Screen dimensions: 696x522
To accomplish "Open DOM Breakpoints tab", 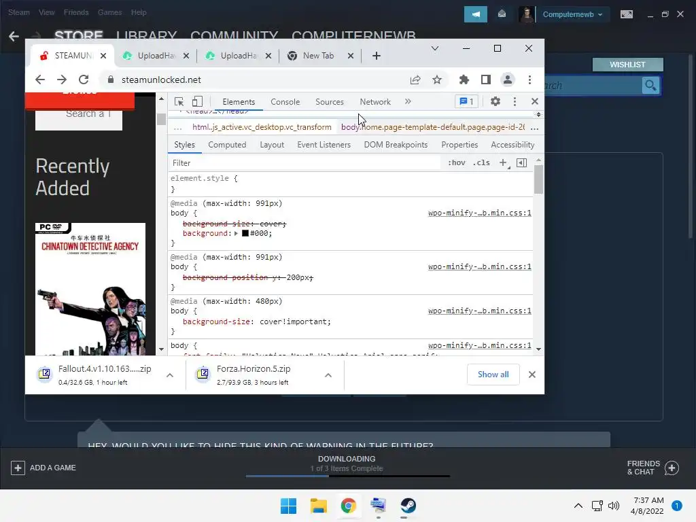I will point(396,145).
